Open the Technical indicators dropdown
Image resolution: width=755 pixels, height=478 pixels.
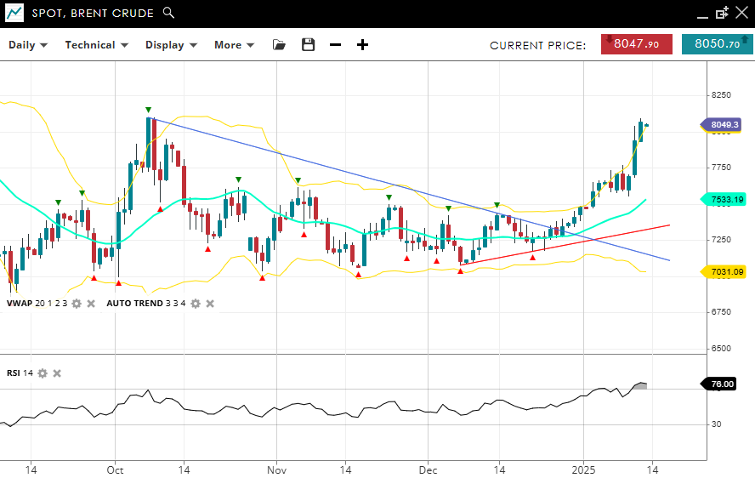click(96, 45)
